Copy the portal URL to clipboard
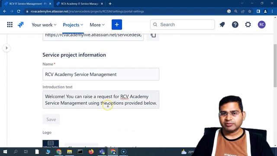Screen dimensions: 277x156 [x=153, y=36]
